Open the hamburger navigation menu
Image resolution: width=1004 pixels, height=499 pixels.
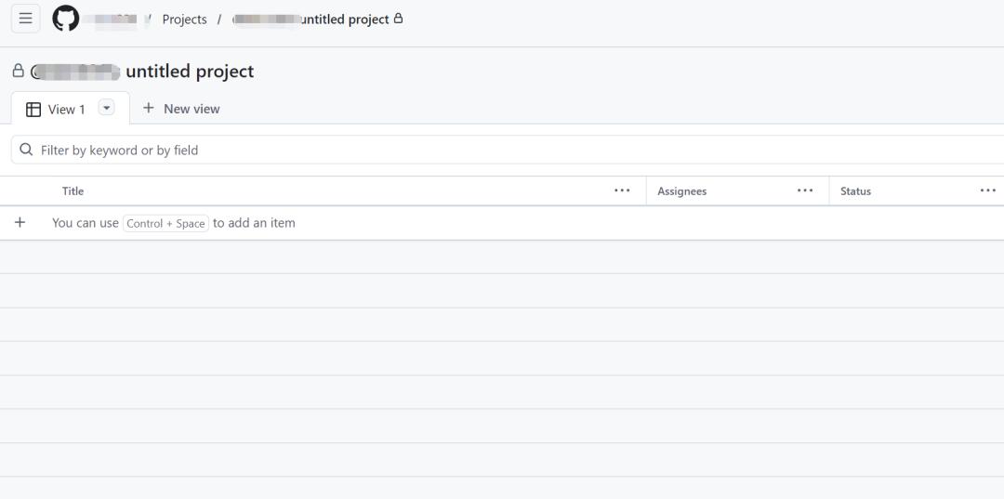point(26,19)
